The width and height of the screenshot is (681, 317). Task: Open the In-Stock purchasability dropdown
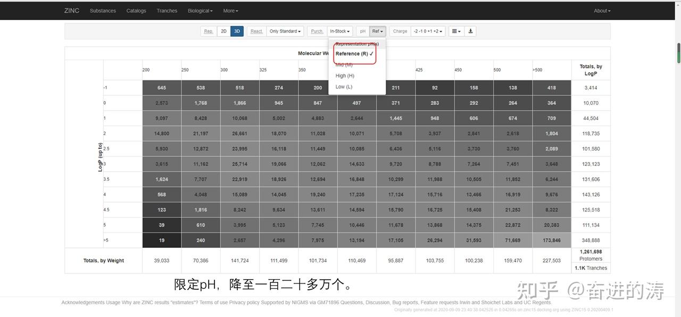(339, 31)
